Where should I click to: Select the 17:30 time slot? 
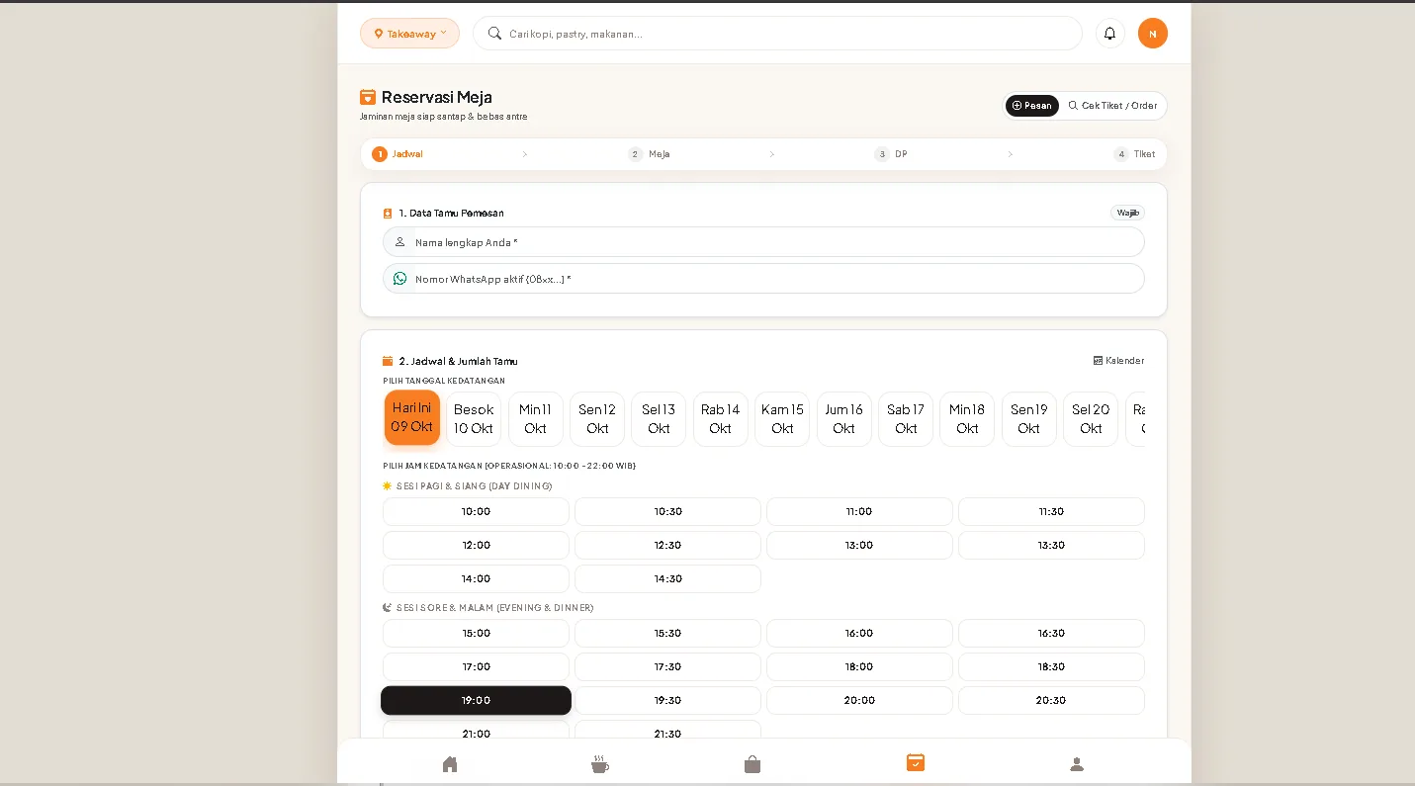[x=667, y=666]
